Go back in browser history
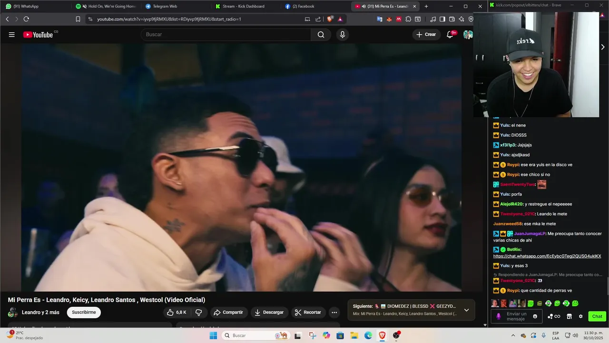 [x=7, y=19]
